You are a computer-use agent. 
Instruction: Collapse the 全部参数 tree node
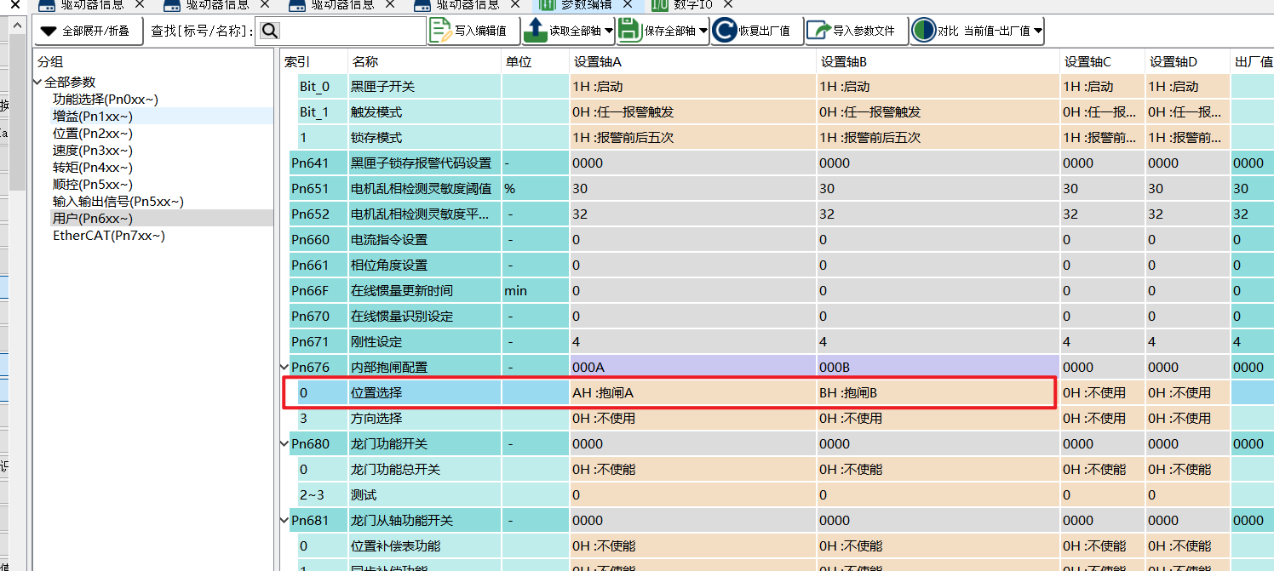[37, 83]
